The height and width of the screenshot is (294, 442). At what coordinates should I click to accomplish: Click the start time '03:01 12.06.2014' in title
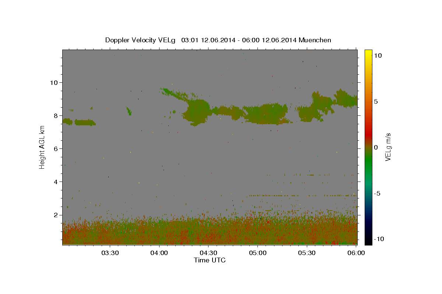[208, 40]
